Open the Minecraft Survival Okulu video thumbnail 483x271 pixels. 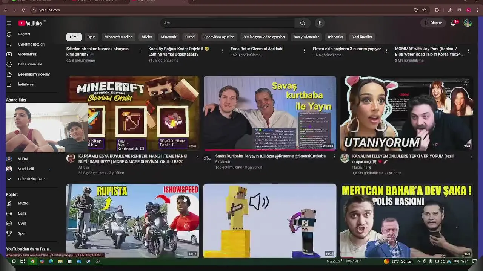pyautogui.click(x=133, y=113)
